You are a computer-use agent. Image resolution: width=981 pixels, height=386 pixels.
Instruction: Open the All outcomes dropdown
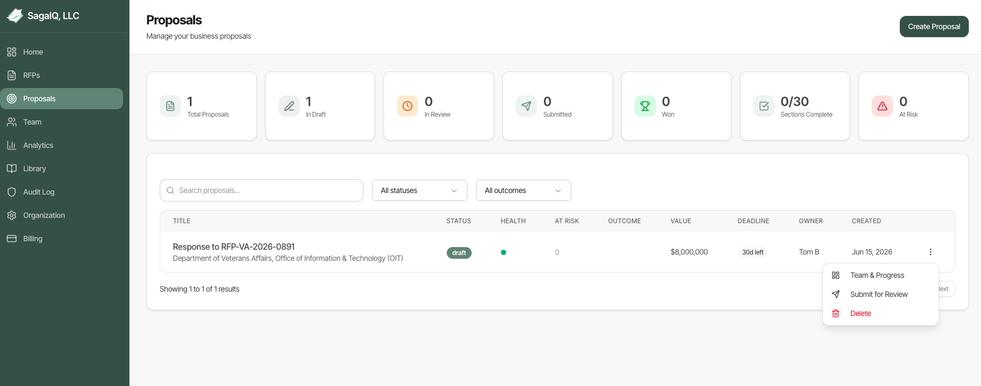tap(524, 190)
